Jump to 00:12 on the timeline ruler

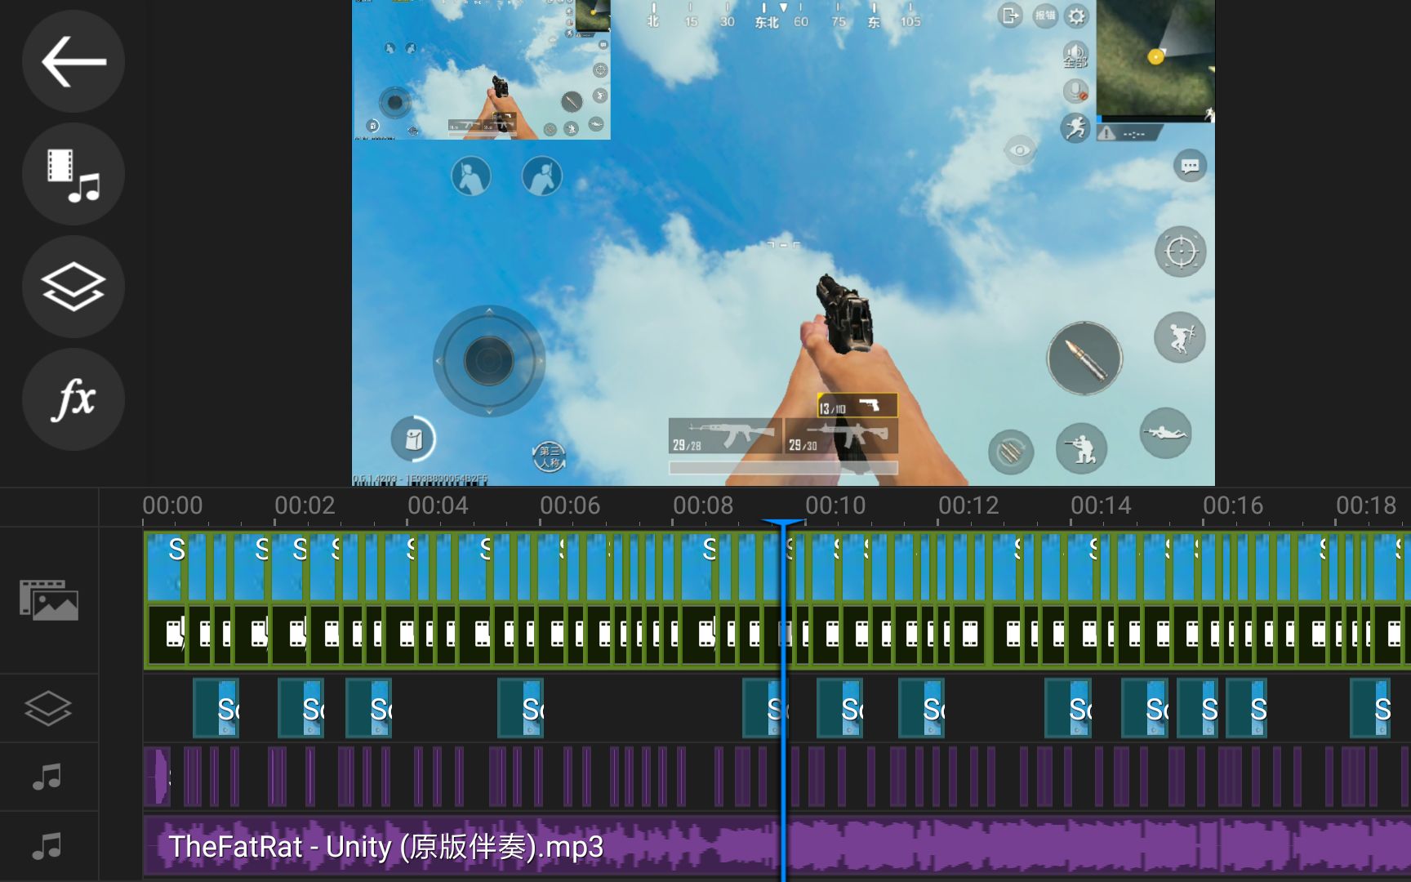tap(968, 506)
